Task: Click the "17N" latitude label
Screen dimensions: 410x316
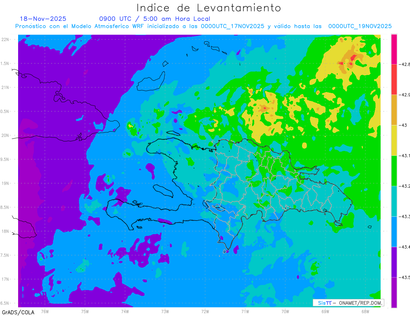Action: pos(5,279)
